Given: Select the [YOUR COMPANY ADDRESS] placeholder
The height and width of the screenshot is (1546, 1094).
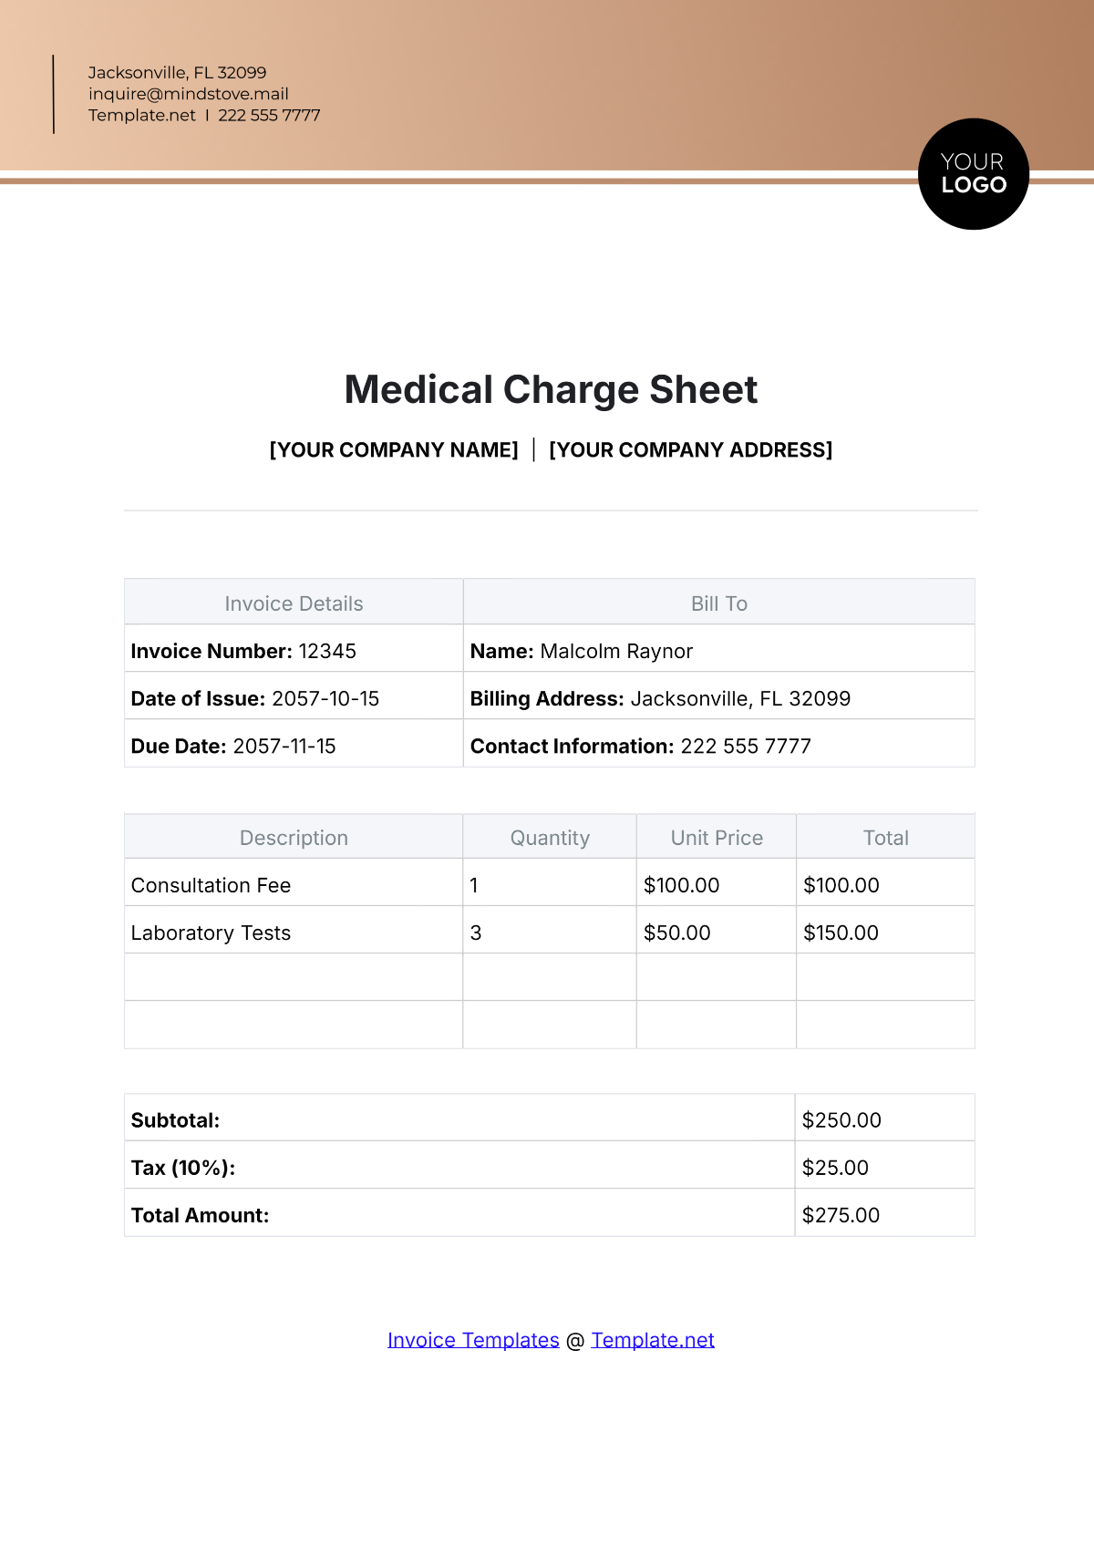Looking at the screenshot, I should (x=690, y=450).
